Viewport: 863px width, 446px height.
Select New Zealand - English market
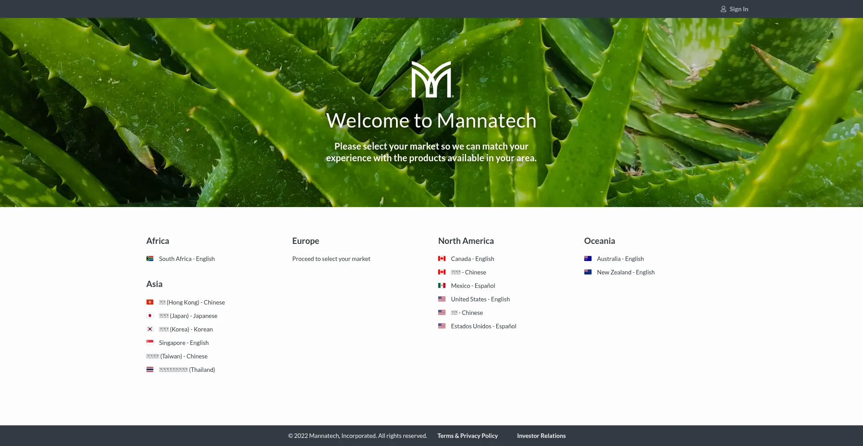click(x=626, y=272)
